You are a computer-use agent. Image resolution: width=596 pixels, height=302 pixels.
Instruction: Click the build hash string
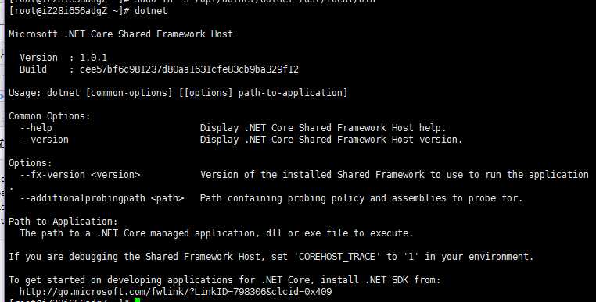tap(189, 69)
